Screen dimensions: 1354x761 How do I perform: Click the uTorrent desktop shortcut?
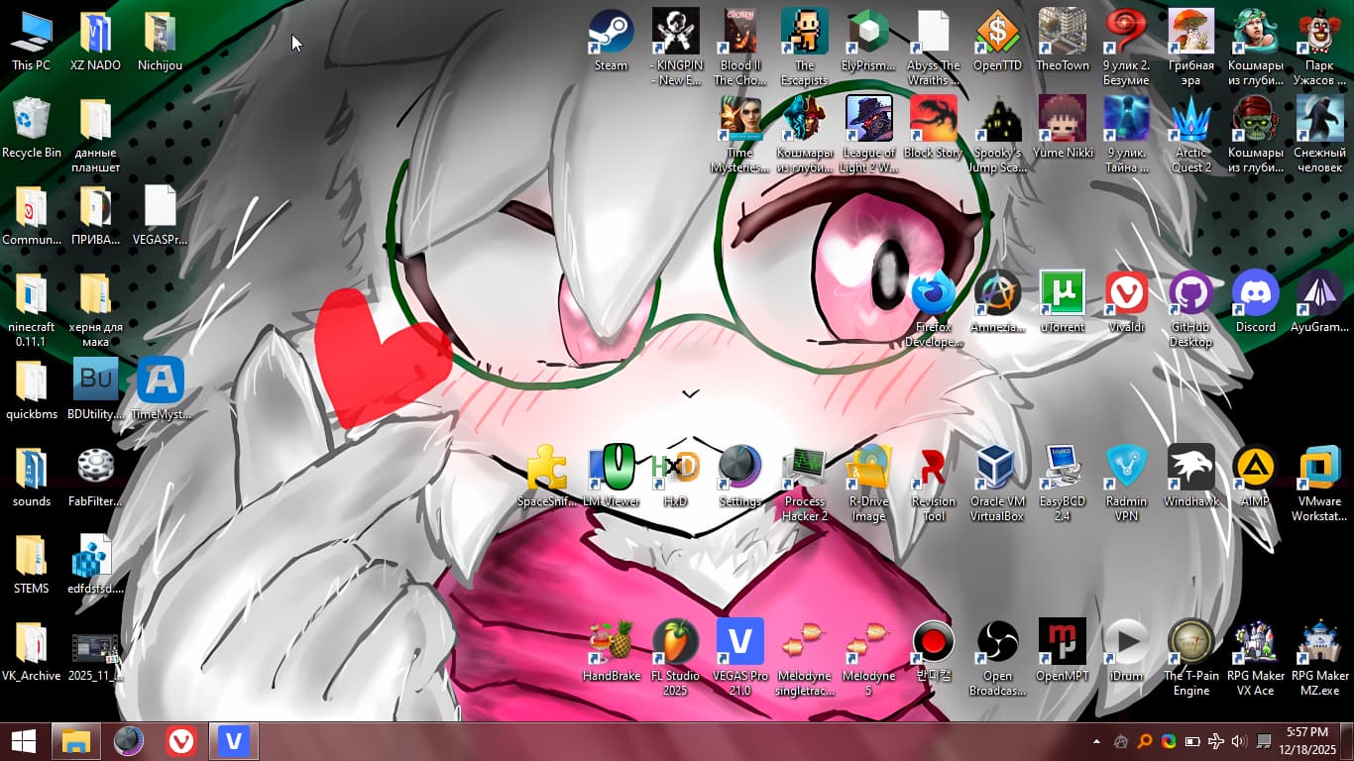coord(1062,294)
